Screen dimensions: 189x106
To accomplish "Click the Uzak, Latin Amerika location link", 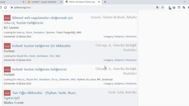I will point(122,92).
